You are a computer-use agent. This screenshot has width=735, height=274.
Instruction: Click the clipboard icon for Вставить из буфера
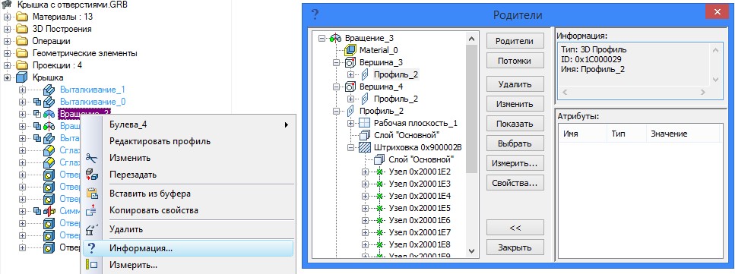92,194
